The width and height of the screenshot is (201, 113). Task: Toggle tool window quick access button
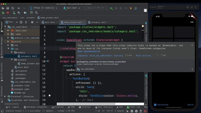pos(2,111)
